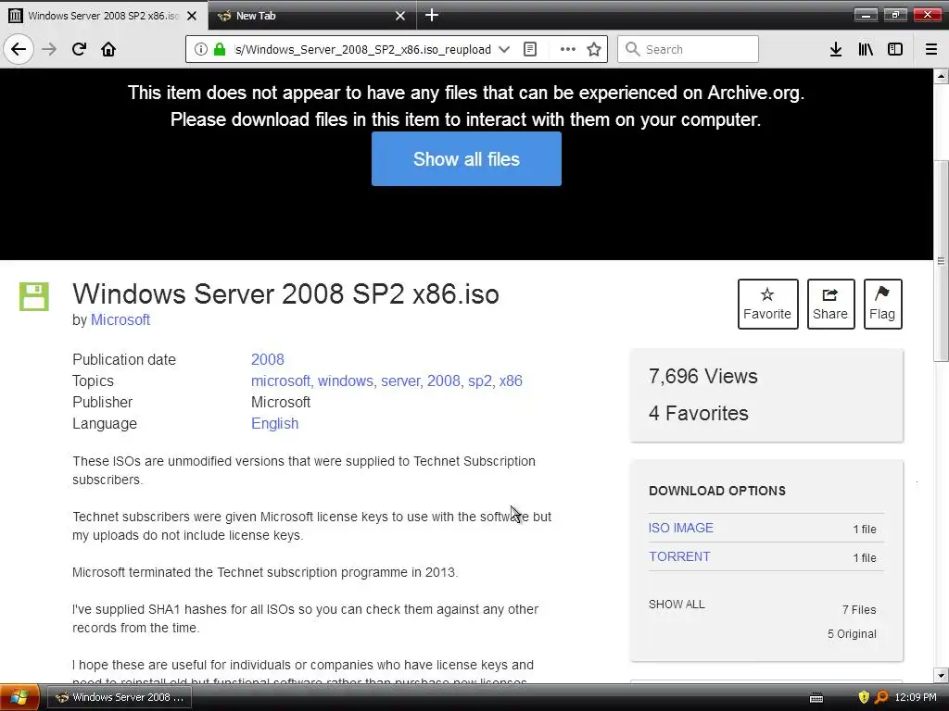Open a new browser tab with plus
The image size is (949, 711).
point(432,15)
